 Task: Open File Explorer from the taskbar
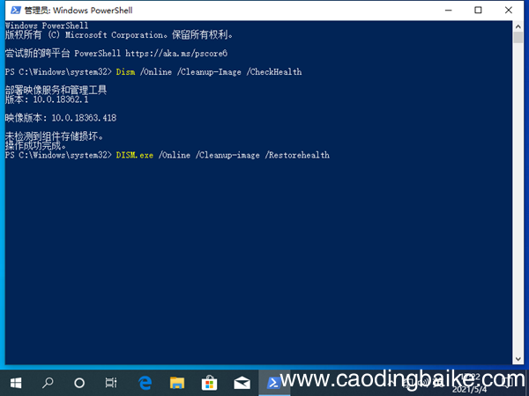point(177,382)
